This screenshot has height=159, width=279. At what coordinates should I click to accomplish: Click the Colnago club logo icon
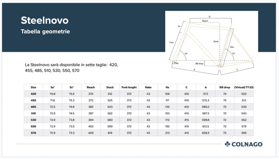pos(228,144)
